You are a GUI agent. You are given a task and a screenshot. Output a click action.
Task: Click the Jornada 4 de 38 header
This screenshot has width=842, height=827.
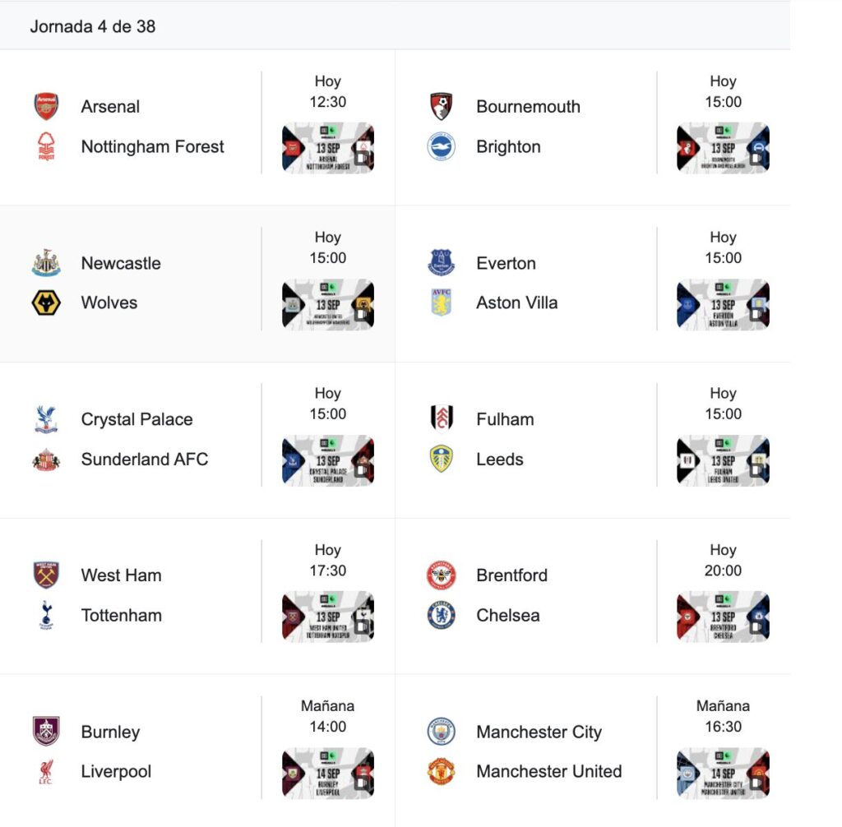[93, 26]
